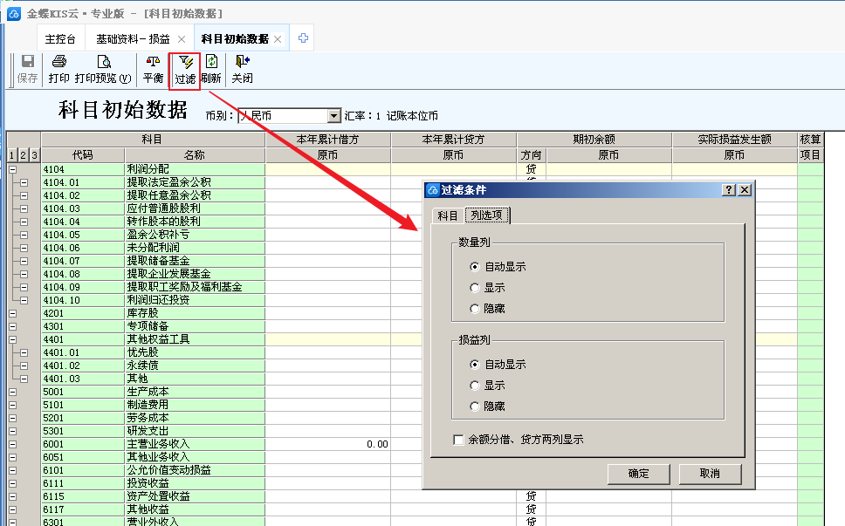Click 取消 button in filter dialog
845x526 pixels.
(x=710, y=474)
